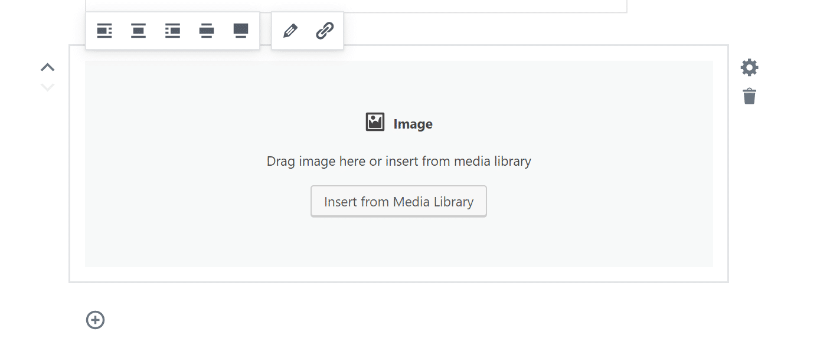
Task: Align image block right
Action: pyautogui.click(x=172, y=31)
